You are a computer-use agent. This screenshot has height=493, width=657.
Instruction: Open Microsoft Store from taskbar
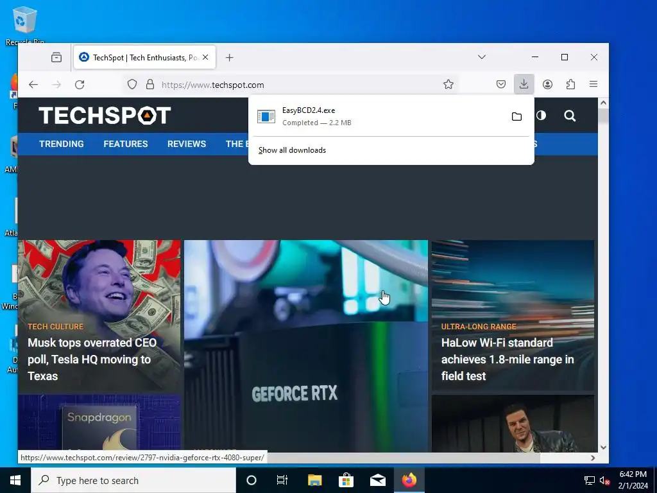[x=346, y=480]
